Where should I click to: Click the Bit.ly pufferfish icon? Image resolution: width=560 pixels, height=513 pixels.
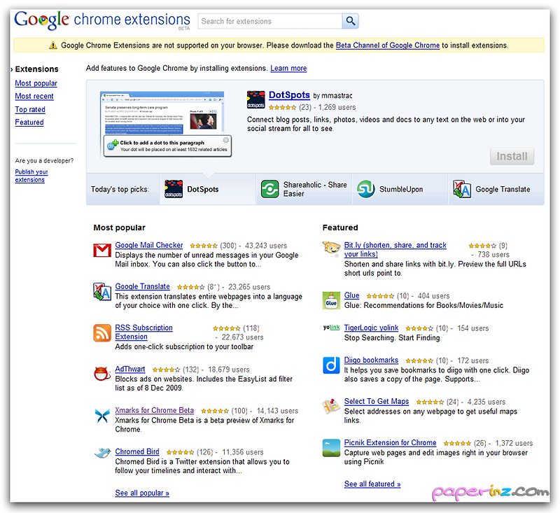(331, 248)
